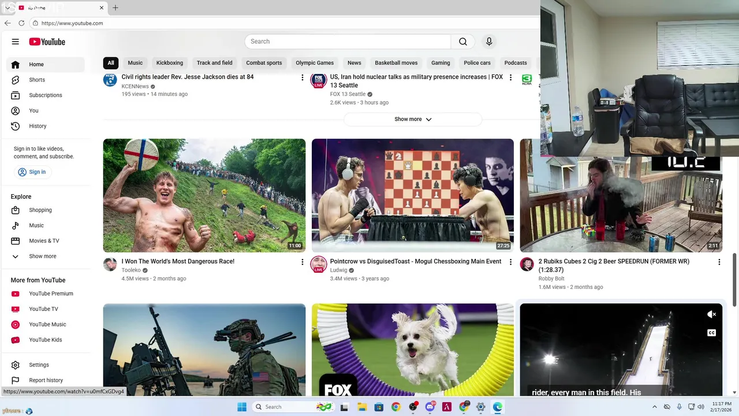Viewport: 739px width, 416px height.
Task: Select the Olympic Games chip
Action: [x=315, y=63]
